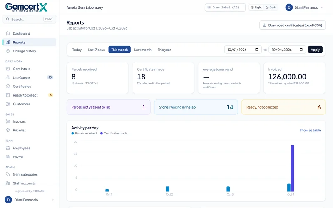Click the Gem categories tag icon
The height and width of the screenshot is (208, 333).
coord(8,174)
